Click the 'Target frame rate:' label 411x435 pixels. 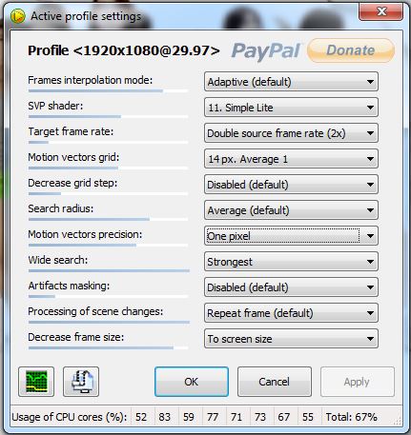(71, 131)
